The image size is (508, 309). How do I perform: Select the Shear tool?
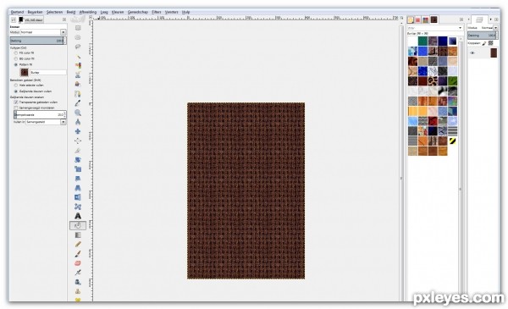click(x=78, y=179)
